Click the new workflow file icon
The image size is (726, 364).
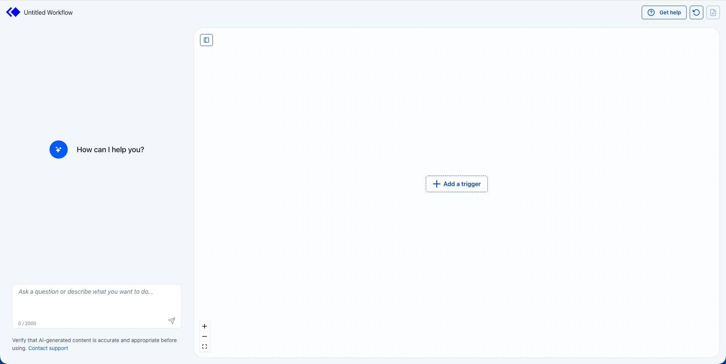pyautogui.click(x=714, y=12)
